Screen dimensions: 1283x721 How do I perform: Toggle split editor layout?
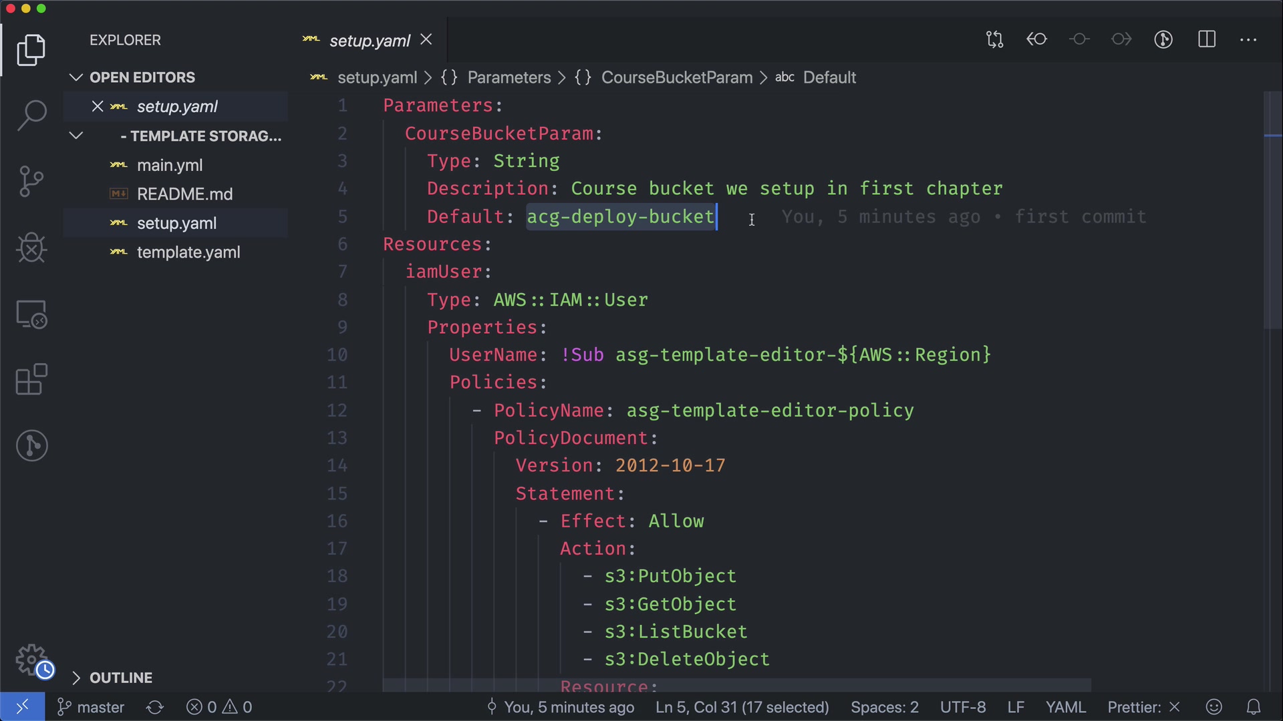1207,39
